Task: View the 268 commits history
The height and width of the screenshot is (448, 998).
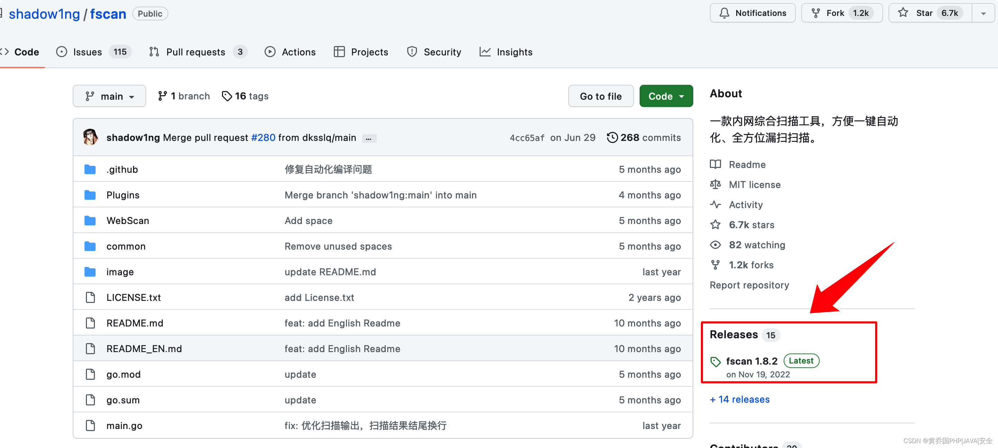Action: pyautogui.click(x=643, y=137)
